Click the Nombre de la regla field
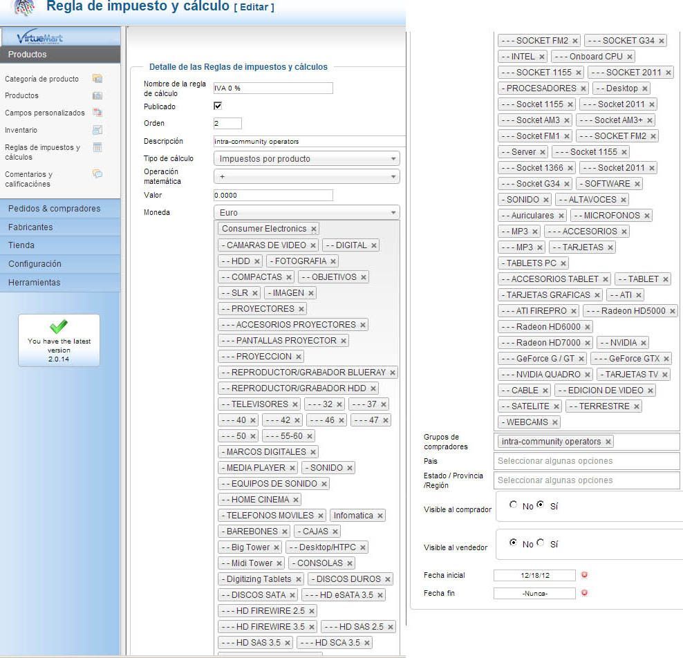683x658 pixels. coord(273,88)
